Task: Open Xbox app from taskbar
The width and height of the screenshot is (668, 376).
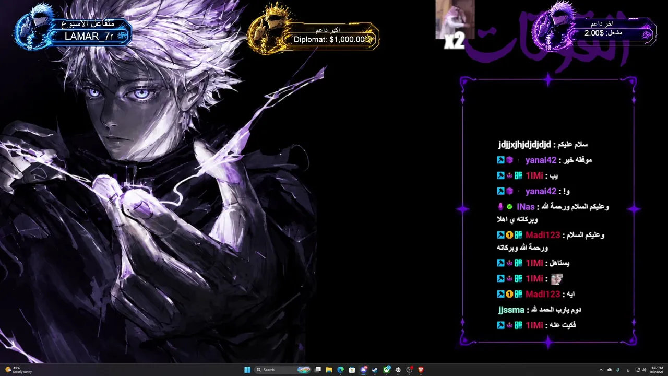Action: coord(387,370)
